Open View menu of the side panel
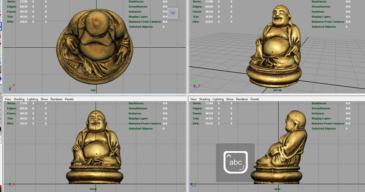365x192 pixels. coord(194,99)
